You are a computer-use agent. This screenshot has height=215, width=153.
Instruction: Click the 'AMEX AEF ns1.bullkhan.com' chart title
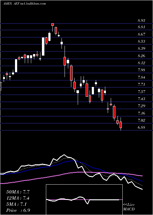24,4
